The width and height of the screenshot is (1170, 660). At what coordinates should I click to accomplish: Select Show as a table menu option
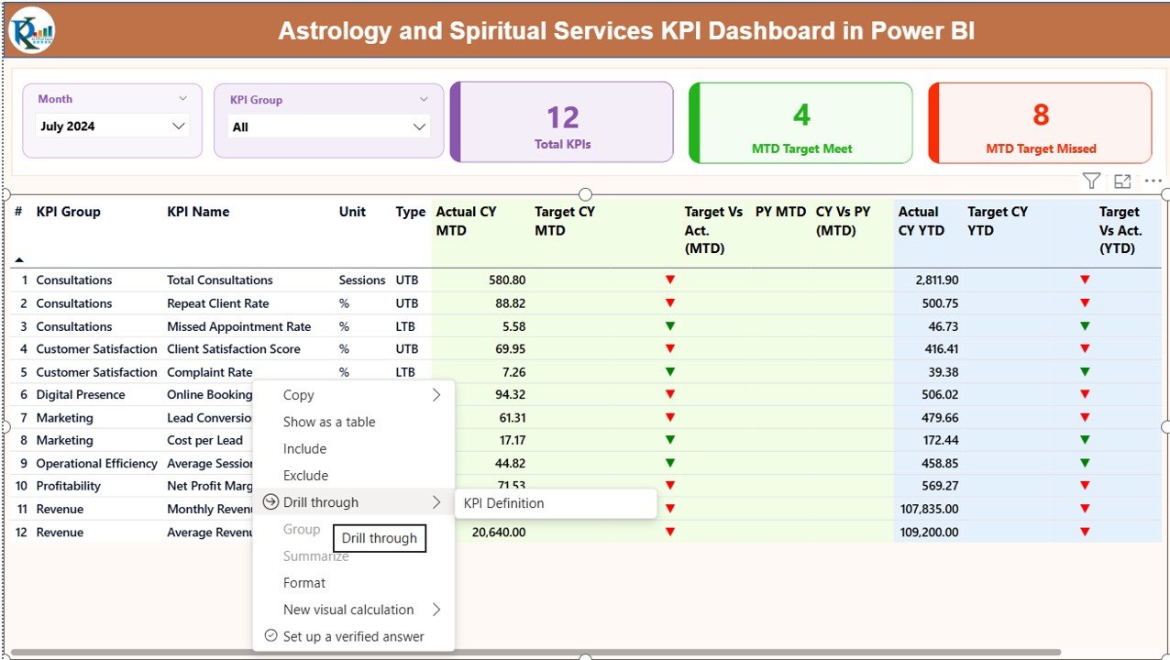pos(329,422)
